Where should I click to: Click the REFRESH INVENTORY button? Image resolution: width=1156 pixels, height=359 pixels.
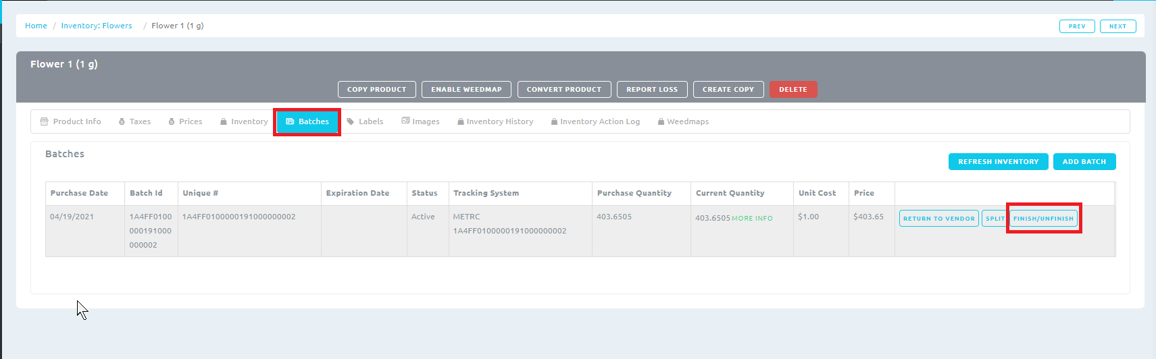(998, 162)
